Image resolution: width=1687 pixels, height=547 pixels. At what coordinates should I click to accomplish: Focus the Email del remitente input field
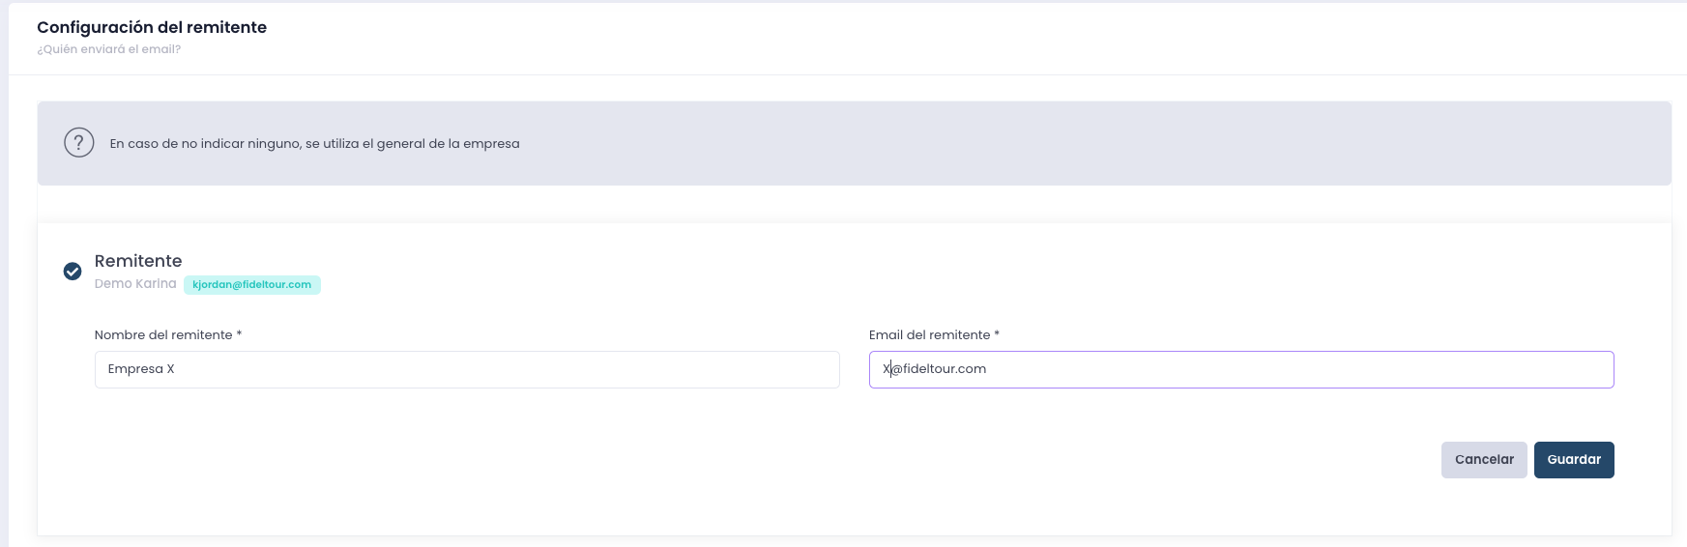pos(1241,369)
